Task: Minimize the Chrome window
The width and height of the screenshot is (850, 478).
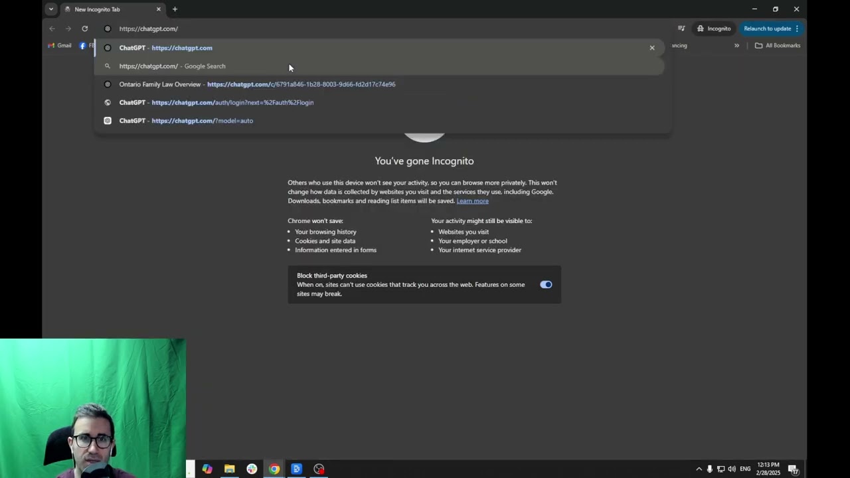Action: pyautogui.click(x=754, y=9)
